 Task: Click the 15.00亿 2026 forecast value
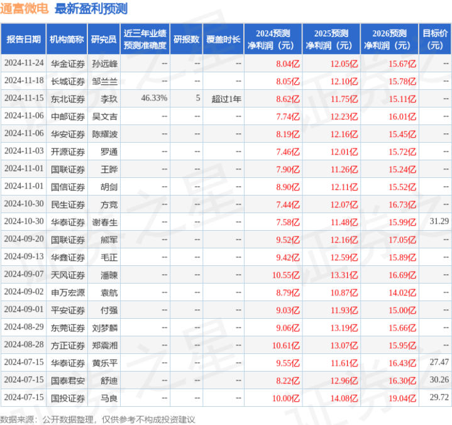point(402,310)
